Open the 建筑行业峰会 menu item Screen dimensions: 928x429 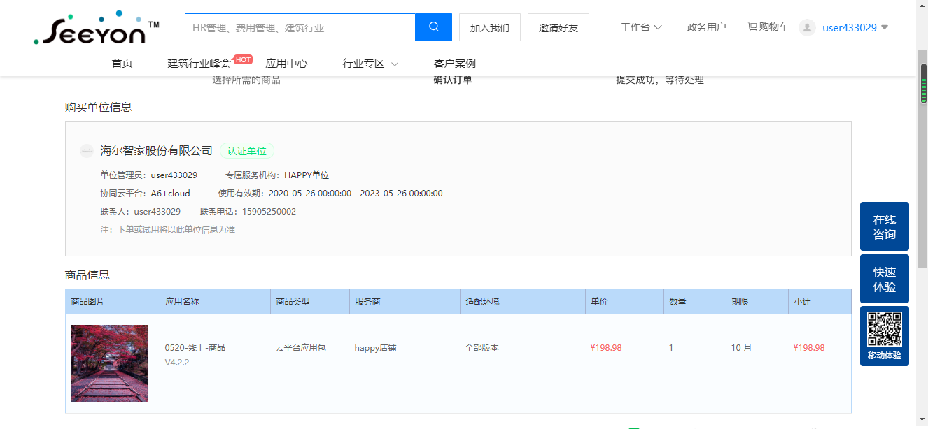199,64
